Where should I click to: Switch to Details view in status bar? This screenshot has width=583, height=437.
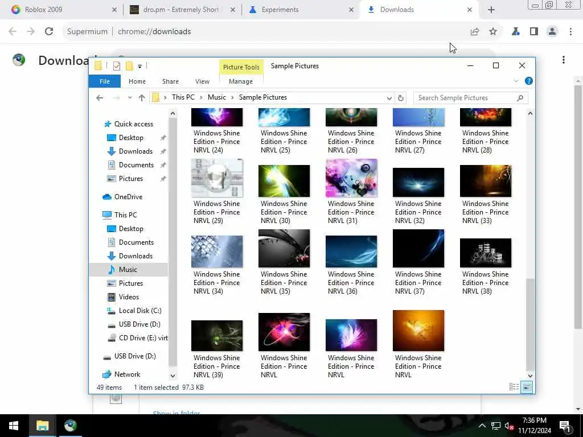pos(514,387)
